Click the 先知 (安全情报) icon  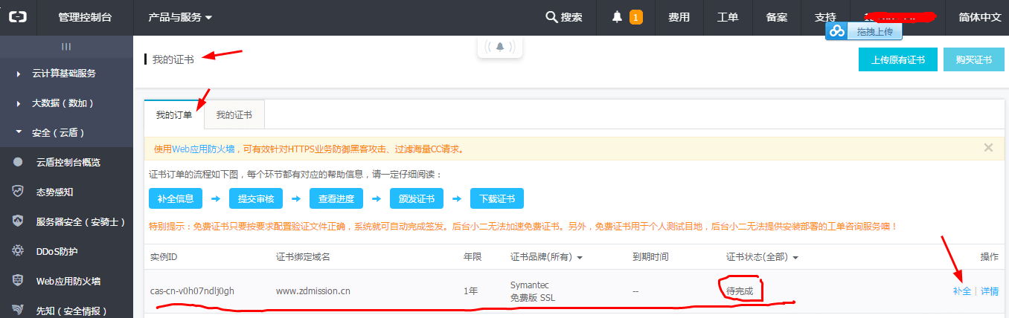pos(19,311)
